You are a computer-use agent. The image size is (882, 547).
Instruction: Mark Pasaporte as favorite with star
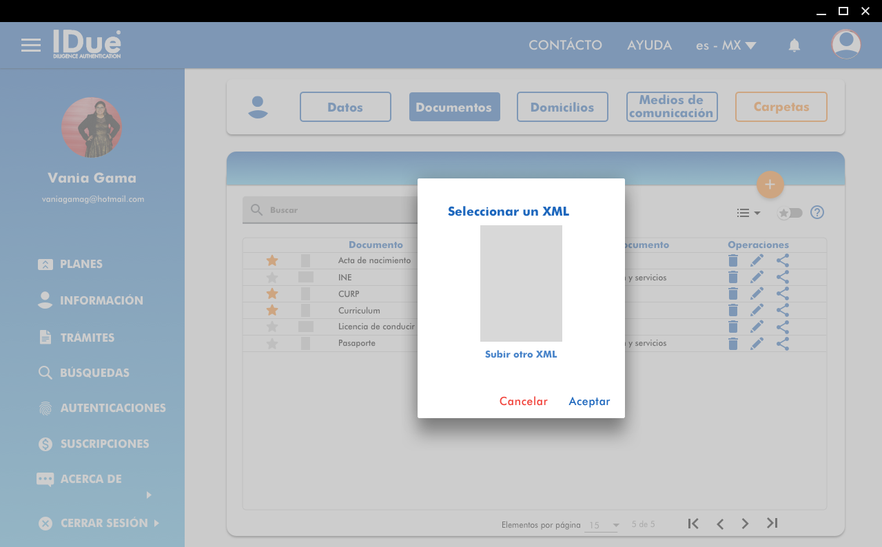tap(272, 343)
